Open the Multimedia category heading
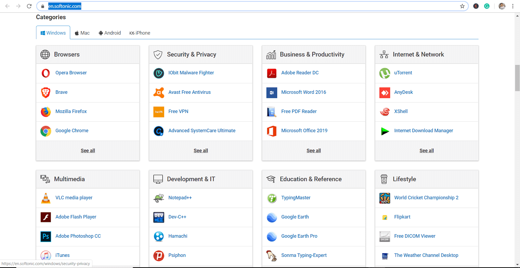The image size is (520, 268). pos(69,179)
